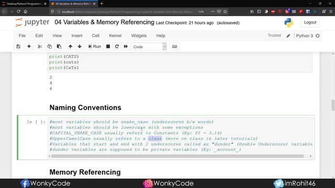Cut selected cells with scissors icon
This screenshot has width=335, height=188.
click(40, 46)
